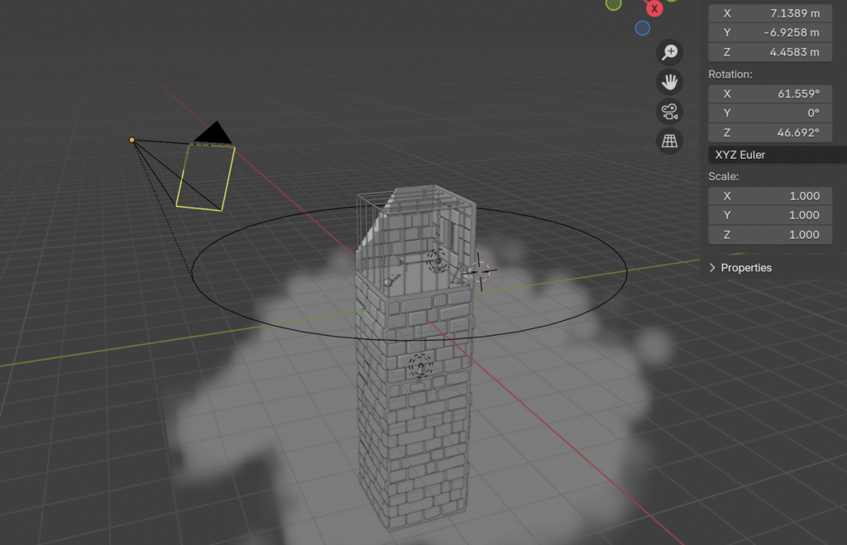
Task: Open the XYZ Euler rotation mode dropdown
Action: (x=778, y=155)
